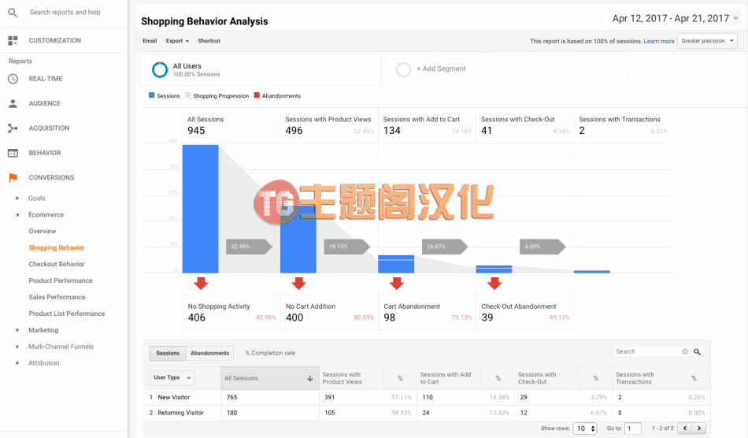Click the search magnifier icon in sidebar
The height and width of the screenshot is (438, 748).
pos(13,13)
